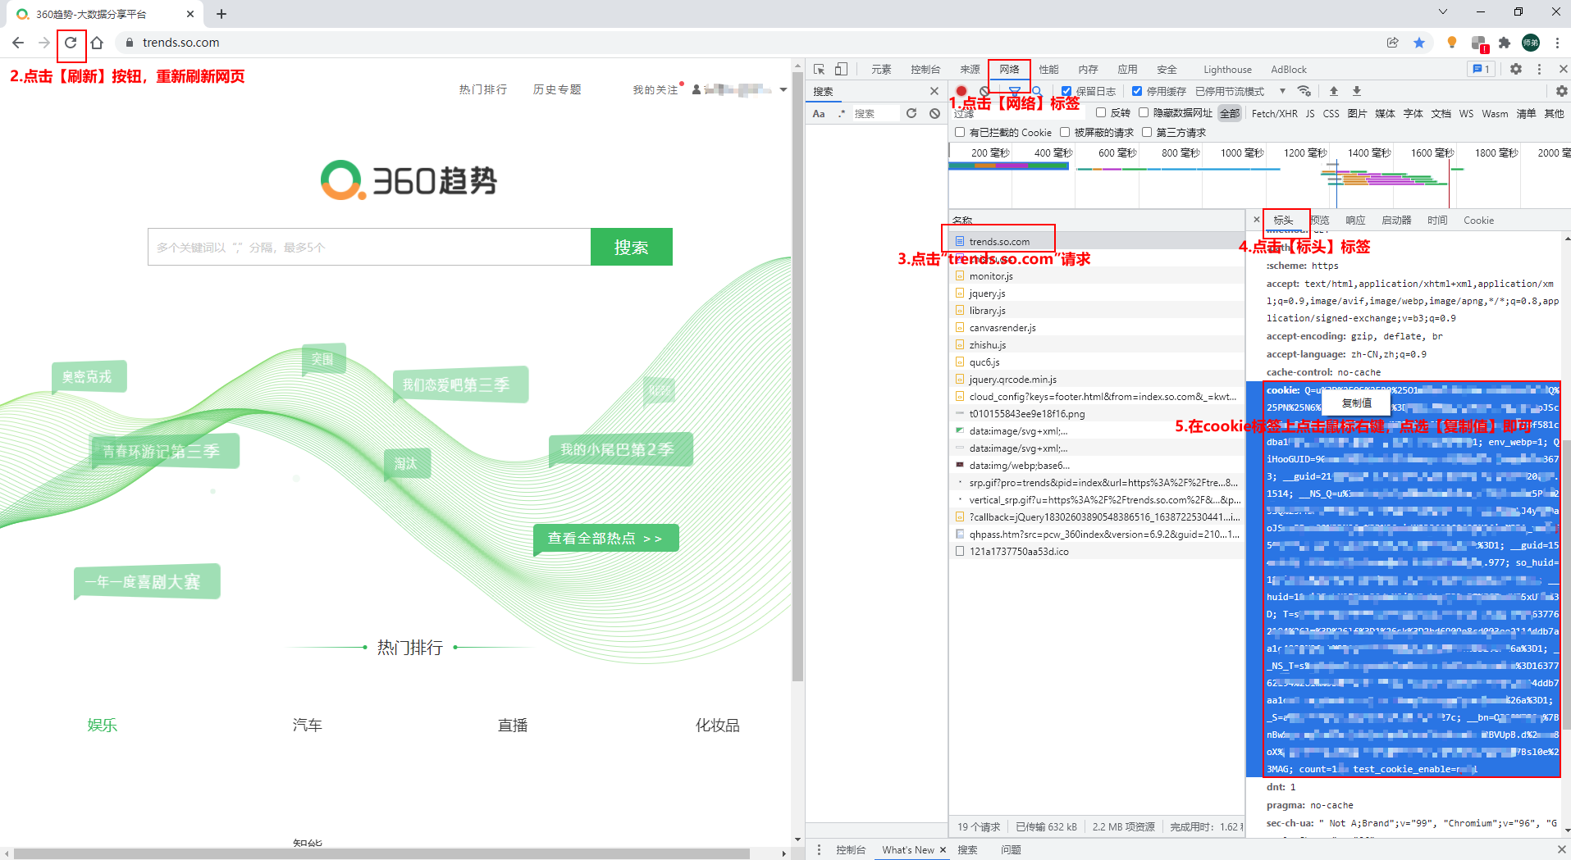
Task: Open the Cookie tab in request details
Action: coord(1478,220)
